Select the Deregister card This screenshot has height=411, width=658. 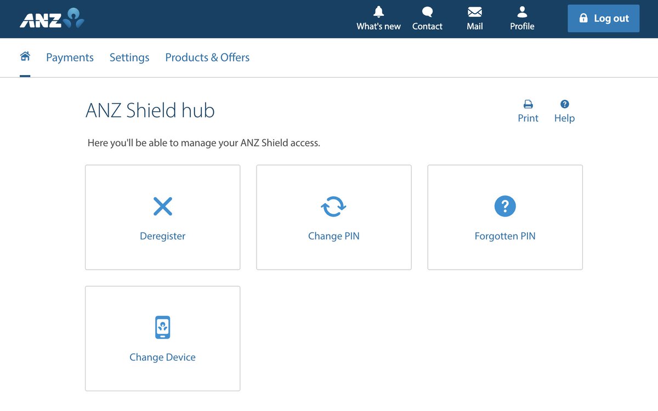click(163, 218)
